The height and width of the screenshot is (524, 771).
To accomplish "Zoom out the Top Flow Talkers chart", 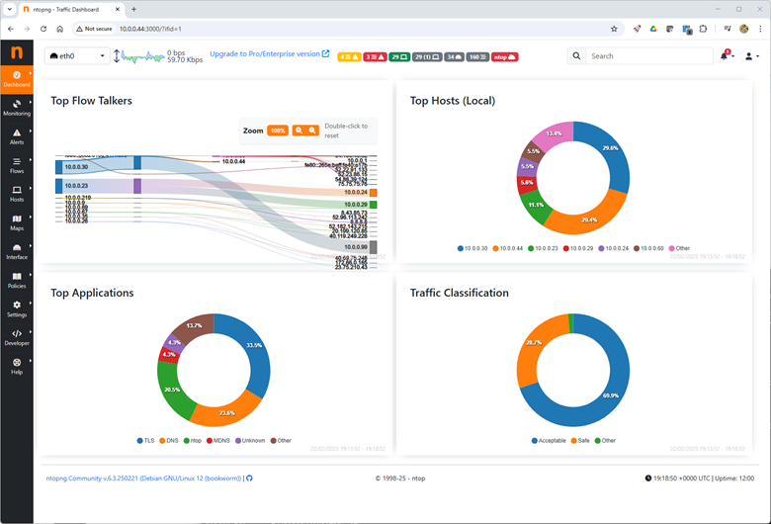I will coord(312,131).
